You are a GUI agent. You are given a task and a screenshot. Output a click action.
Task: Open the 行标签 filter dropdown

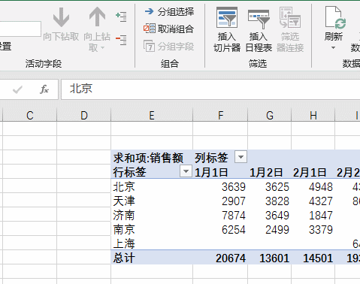(x=186, y=171)
